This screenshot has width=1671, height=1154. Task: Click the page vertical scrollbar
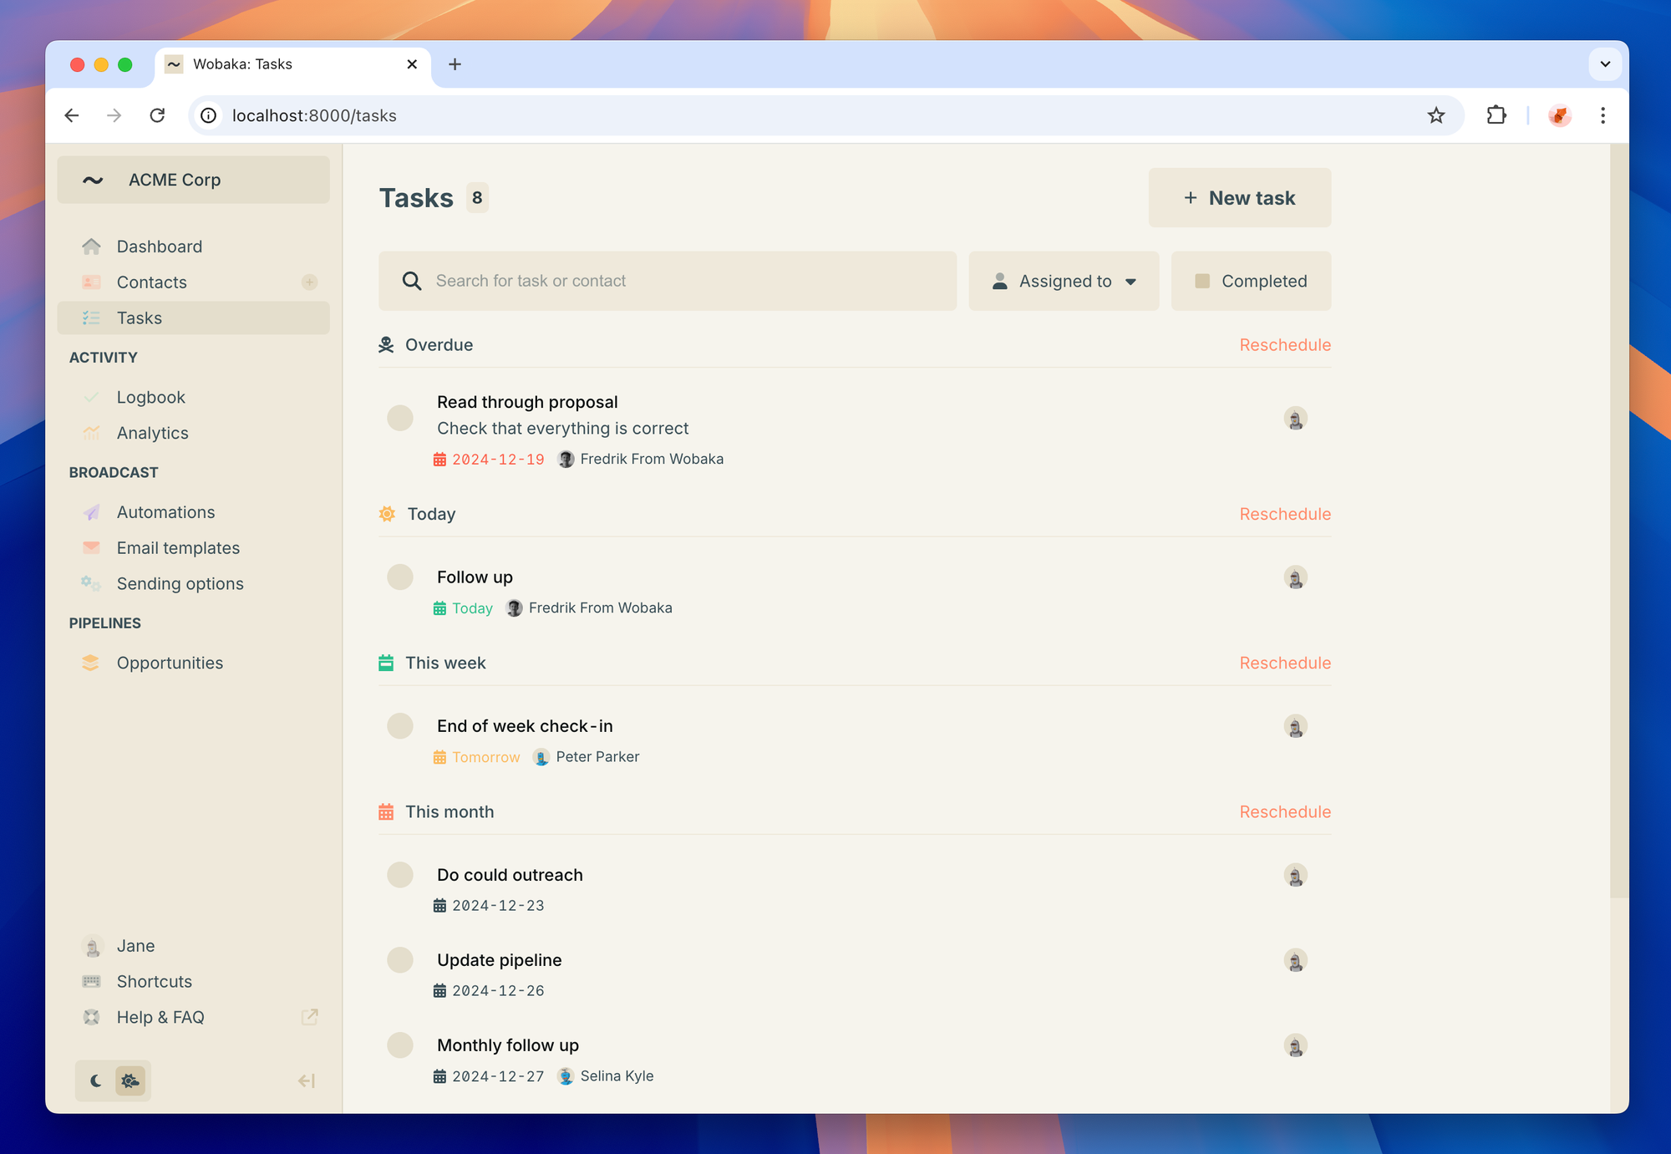pyautogui.click(x=1619, y=522)
